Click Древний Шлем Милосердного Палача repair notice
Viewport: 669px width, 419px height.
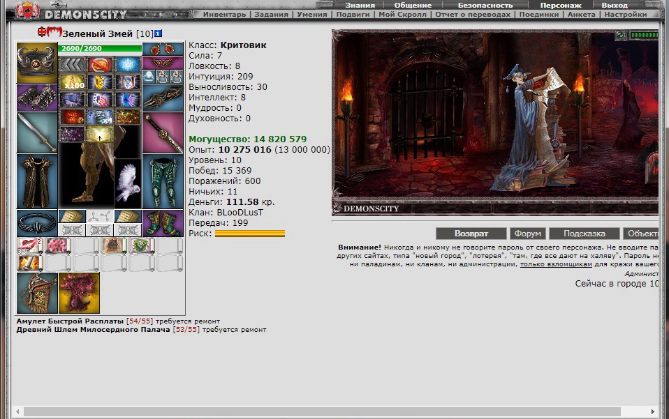pyautogui.click(x=141, y=330)
